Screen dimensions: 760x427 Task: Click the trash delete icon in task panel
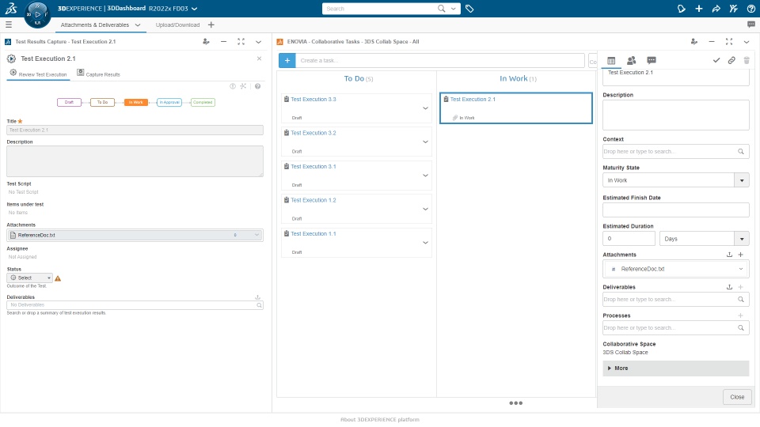747,61
